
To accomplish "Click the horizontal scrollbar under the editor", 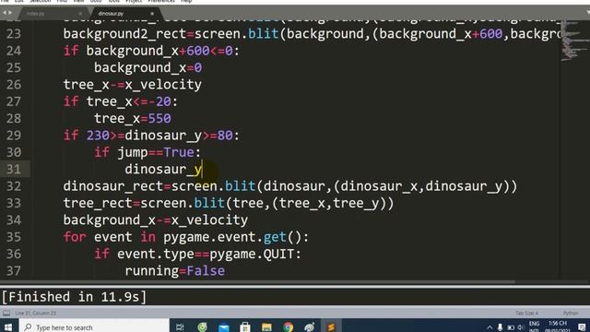I will coord(257,282).
